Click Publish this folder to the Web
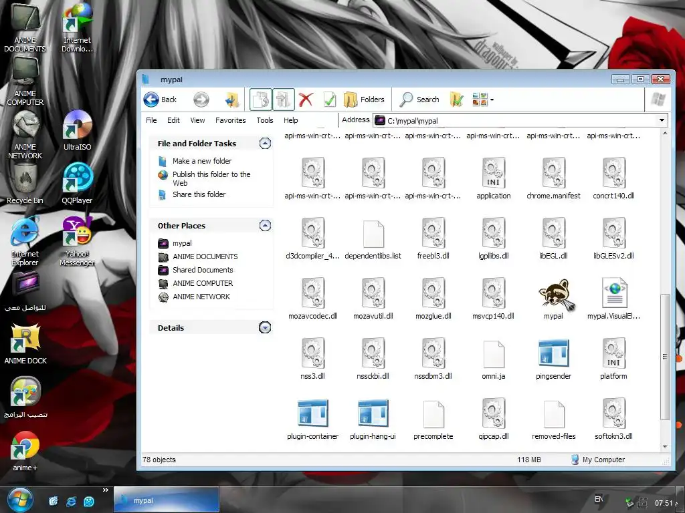 211,178
